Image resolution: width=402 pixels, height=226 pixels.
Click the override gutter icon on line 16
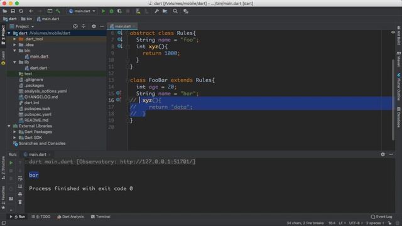tap(119, 100)
